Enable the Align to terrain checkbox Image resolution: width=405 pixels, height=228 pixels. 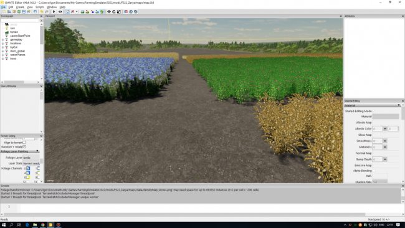coord(24,142)
